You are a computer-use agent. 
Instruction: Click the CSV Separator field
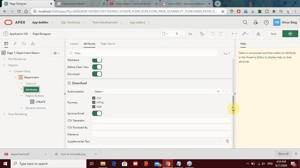click(161, 120)
